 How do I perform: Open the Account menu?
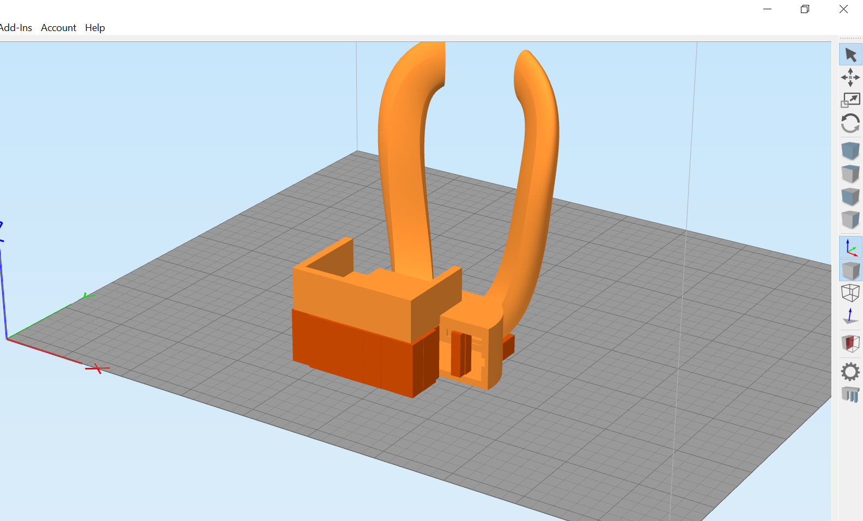tap(58, 28)
